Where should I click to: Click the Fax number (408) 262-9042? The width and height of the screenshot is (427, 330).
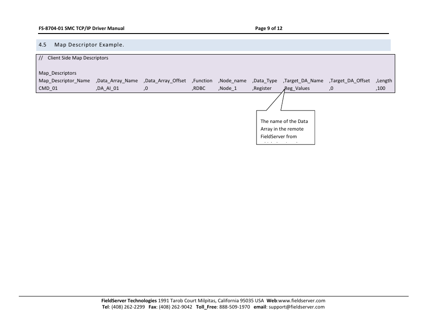(x=175, y=307)
